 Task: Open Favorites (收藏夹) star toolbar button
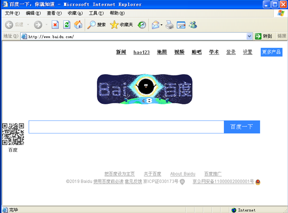[121, 25]
